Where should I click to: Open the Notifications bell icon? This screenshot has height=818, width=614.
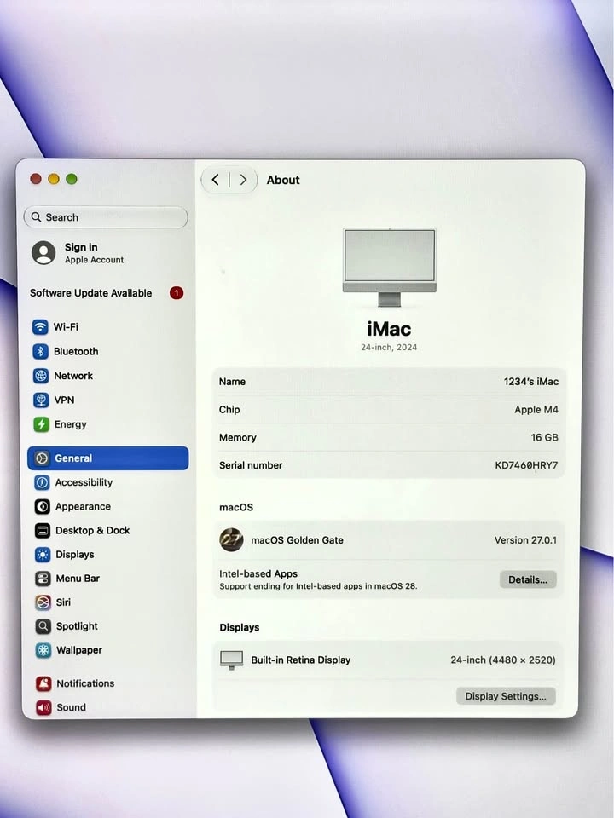point(43,683)
